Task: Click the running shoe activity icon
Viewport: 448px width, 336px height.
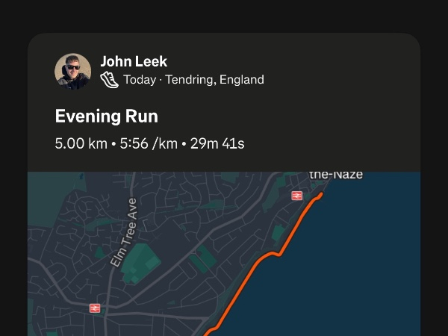Action: [110, 80]
